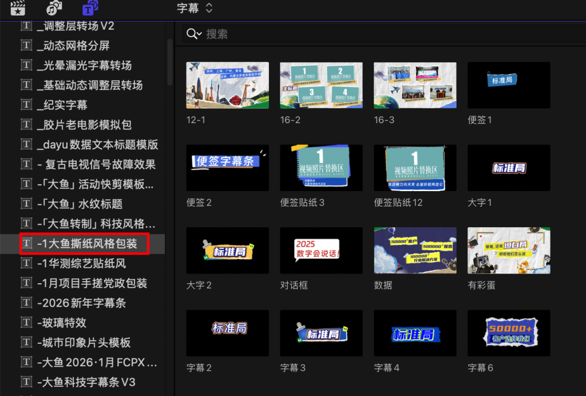The image size is (586, 396).
Task: Click the T icon beside -玻璃特效
Action: (26, 323)
